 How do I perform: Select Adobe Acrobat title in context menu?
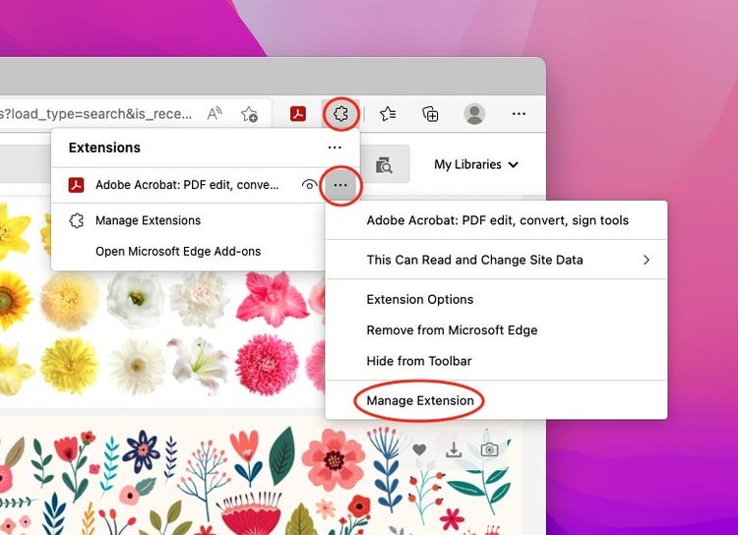pos(496,220)
